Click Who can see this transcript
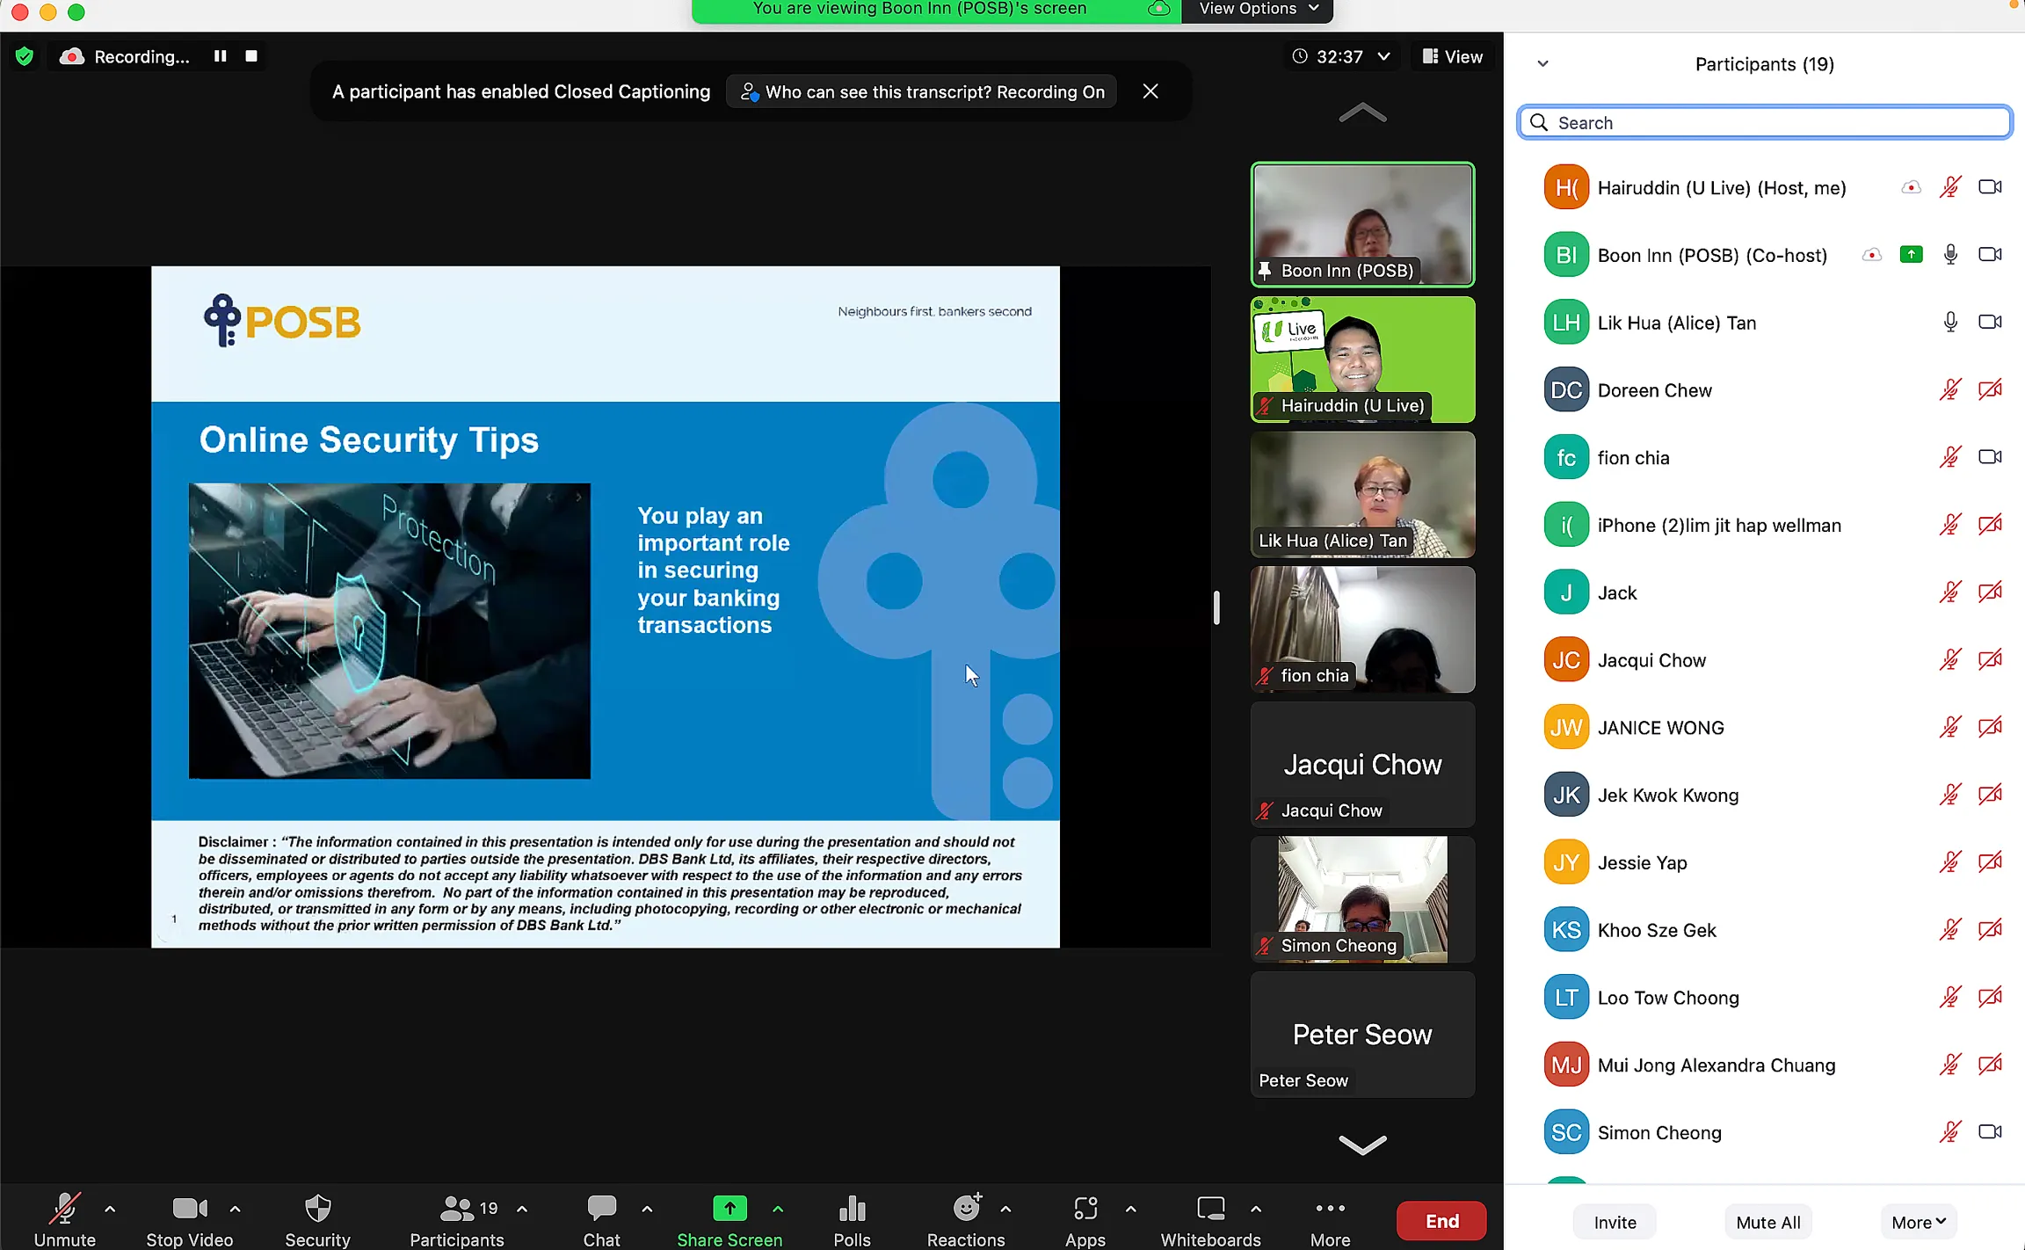Screen dimensions: 2025x1250 coord(921,91)
